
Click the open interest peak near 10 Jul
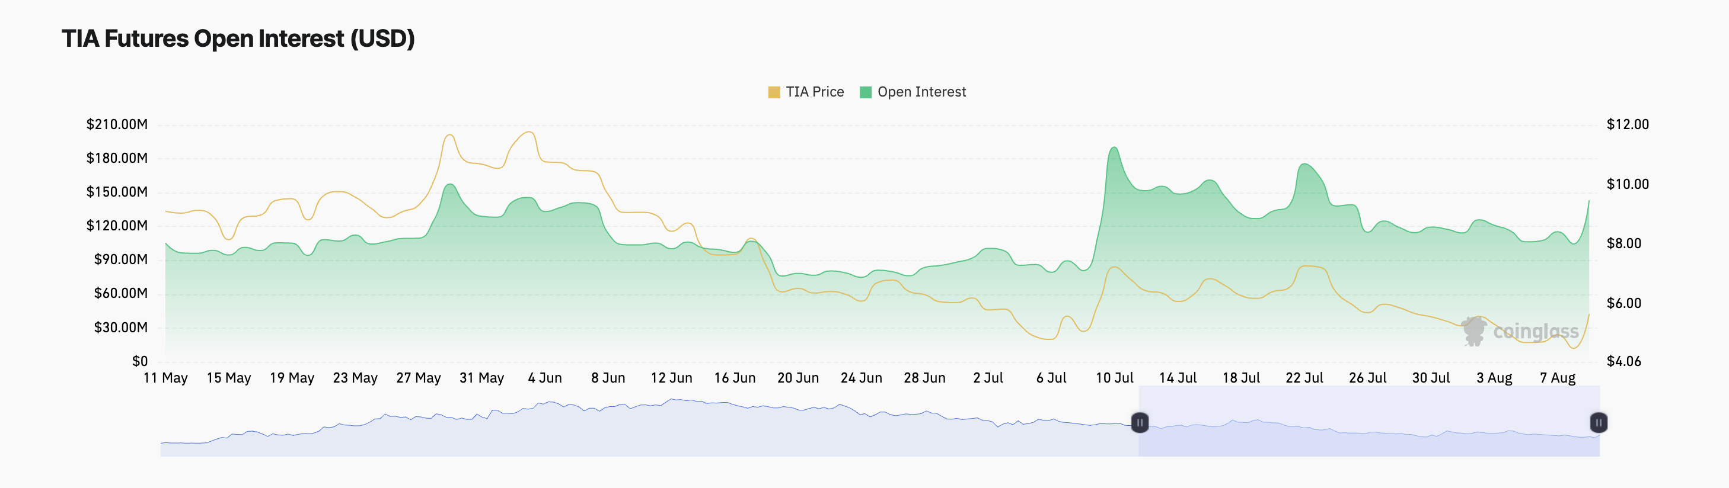click(1114, 147)
